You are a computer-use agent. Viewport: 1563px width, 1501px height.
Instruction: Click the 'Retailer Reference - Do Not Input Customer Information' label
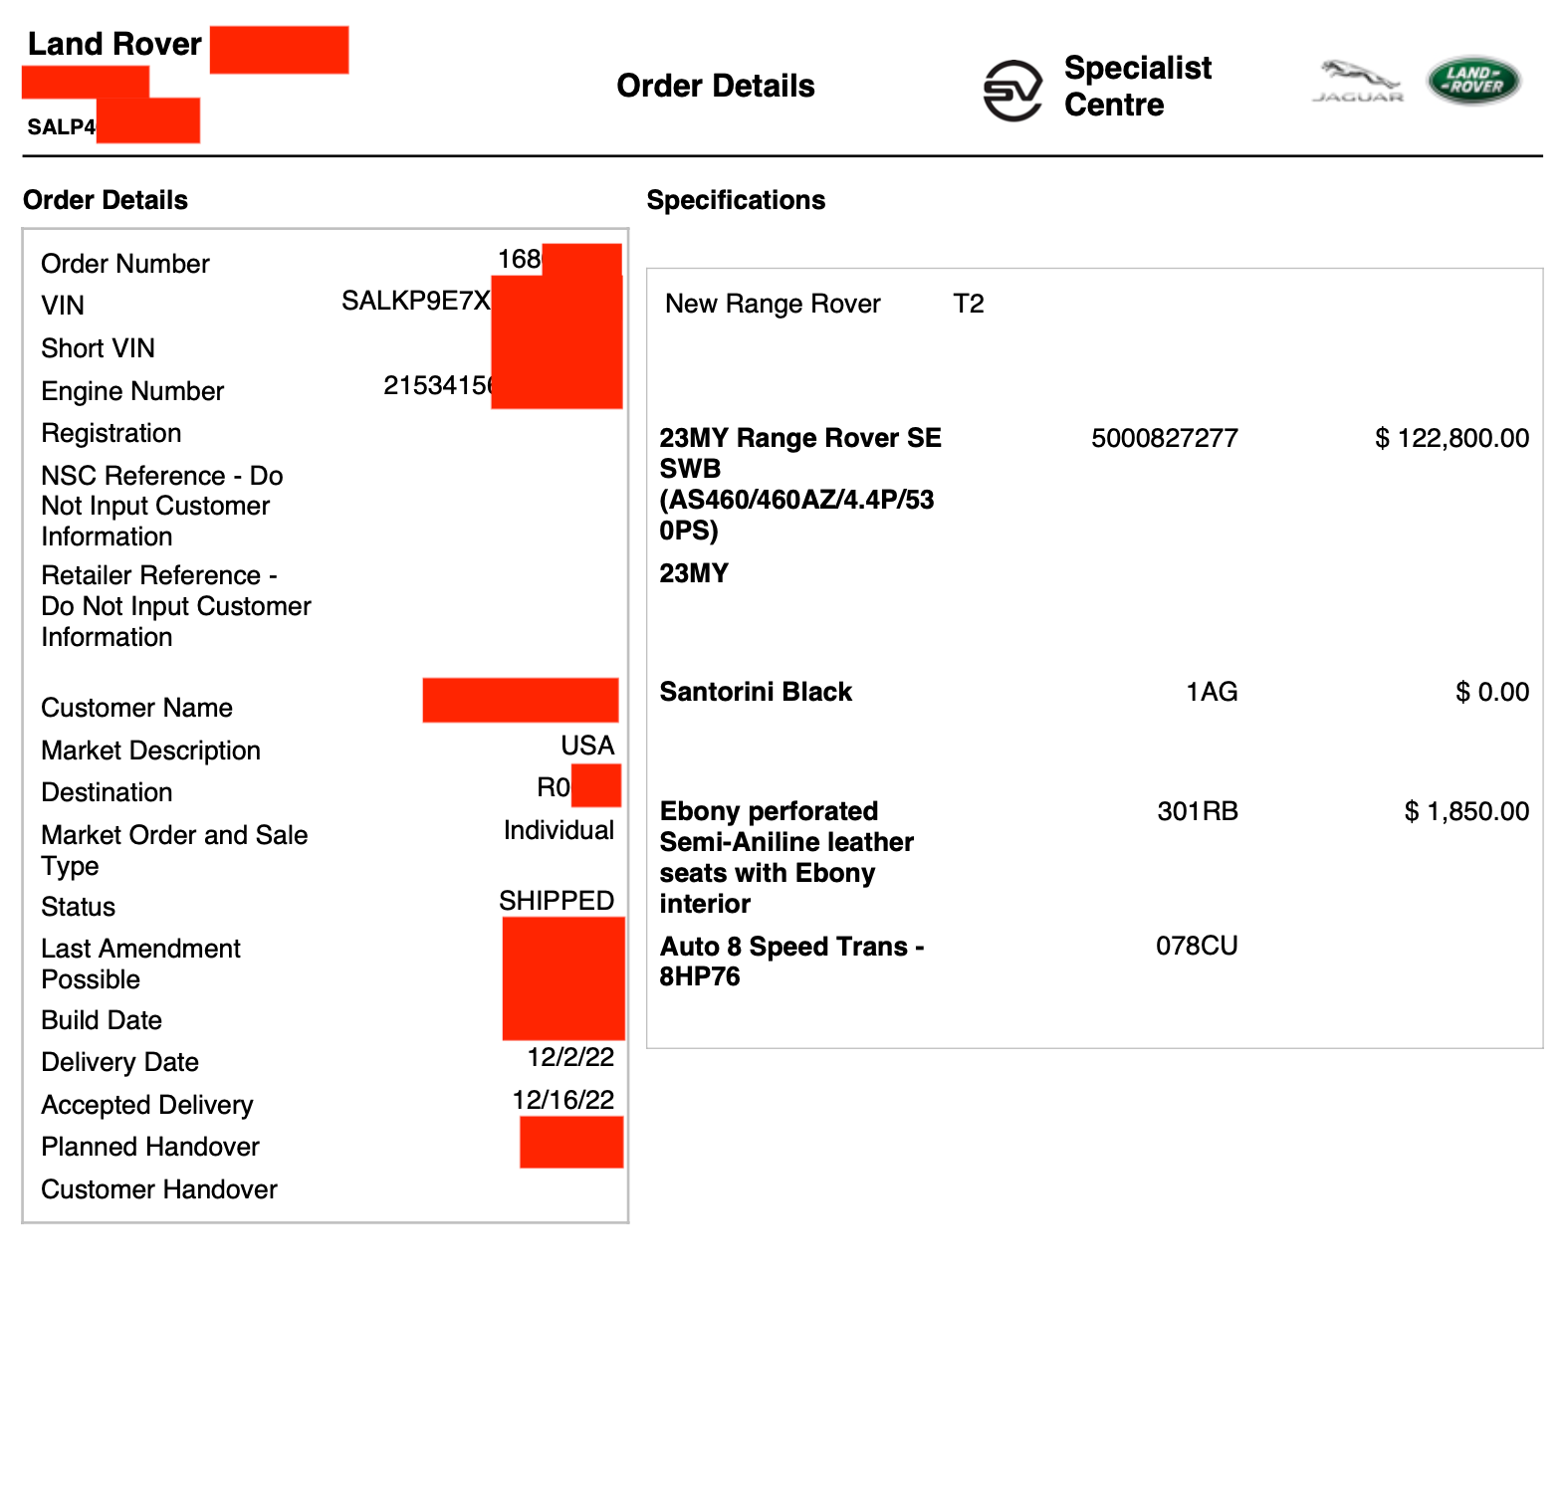pyautogui.click(x=176, y=606)
